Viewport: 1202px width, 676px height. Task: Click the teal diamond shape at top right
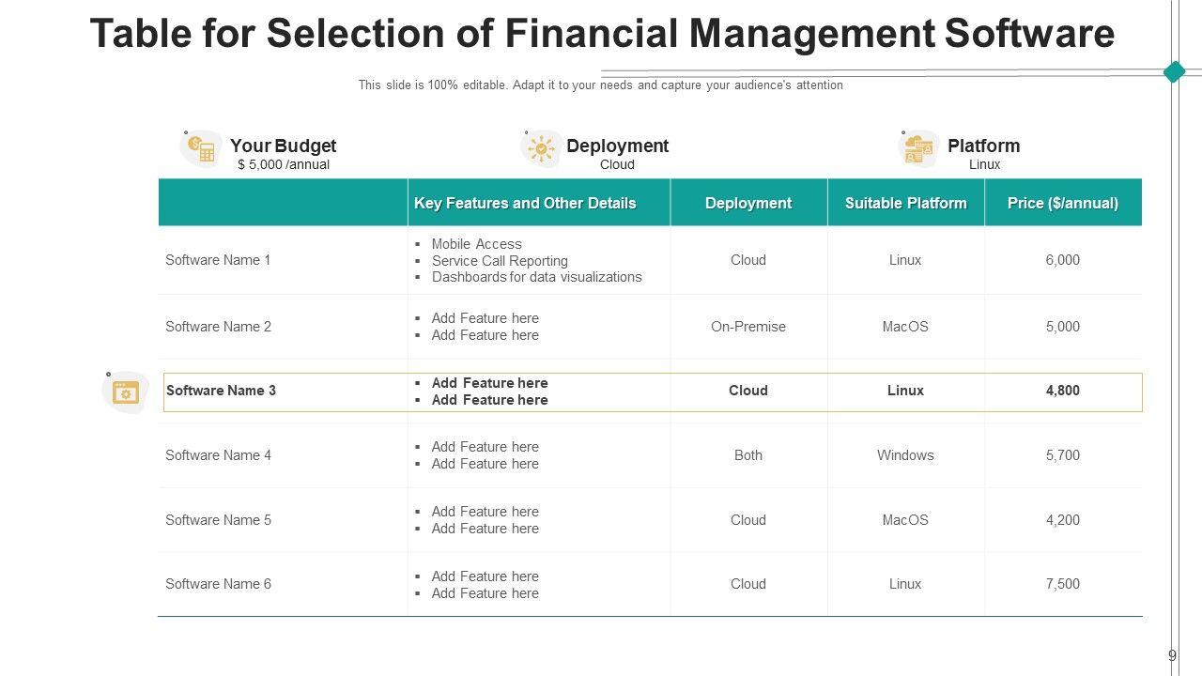pyautogui.click(x=1174, y=71)
